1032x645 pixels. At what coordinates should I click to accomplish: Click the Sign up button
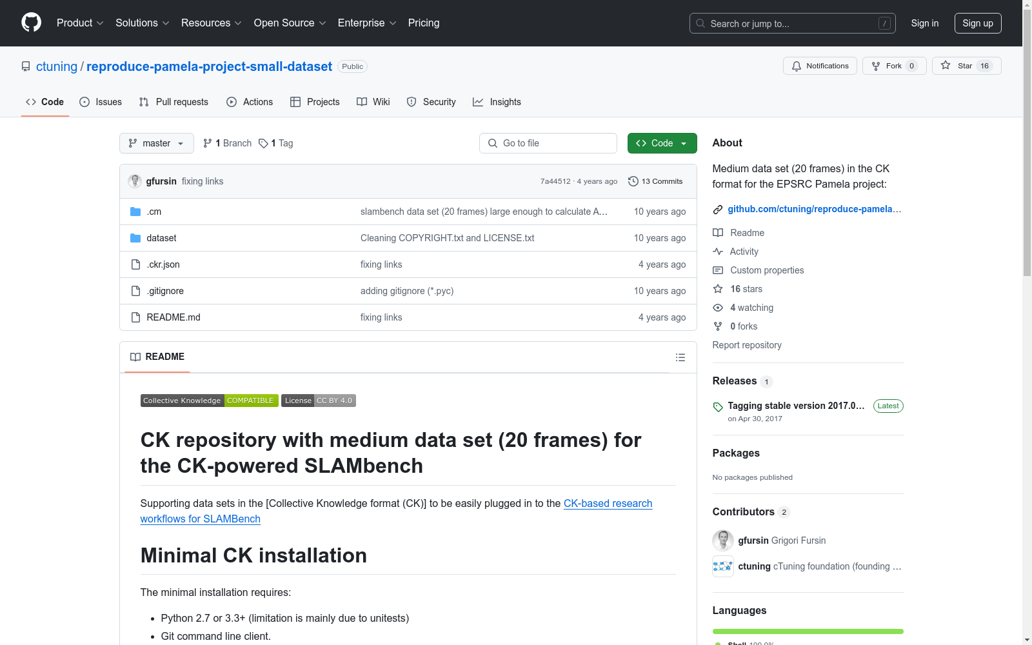pyautogui.click(x=978, y=23)
